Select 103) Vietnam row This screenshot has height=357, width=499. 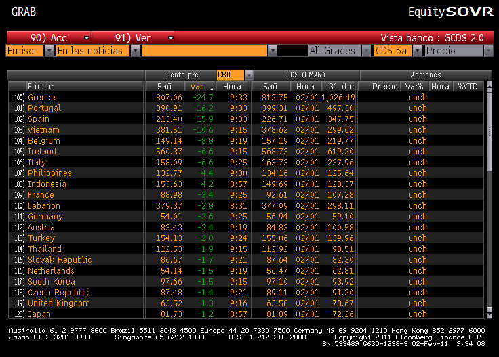[x=245, y=129]
